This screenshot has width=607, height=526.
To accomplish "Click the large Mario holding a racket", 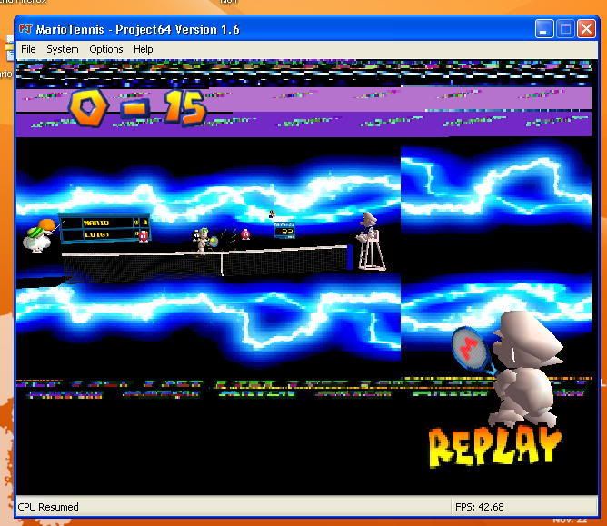I will click(x=524, y=370).
